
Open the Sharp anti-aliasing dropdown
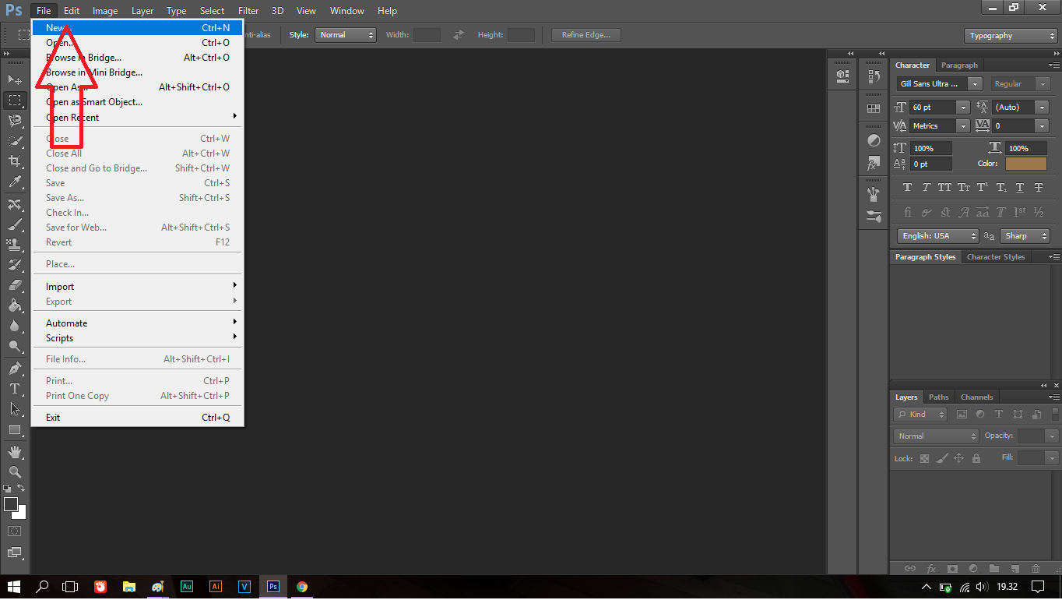coord(1025,235)
